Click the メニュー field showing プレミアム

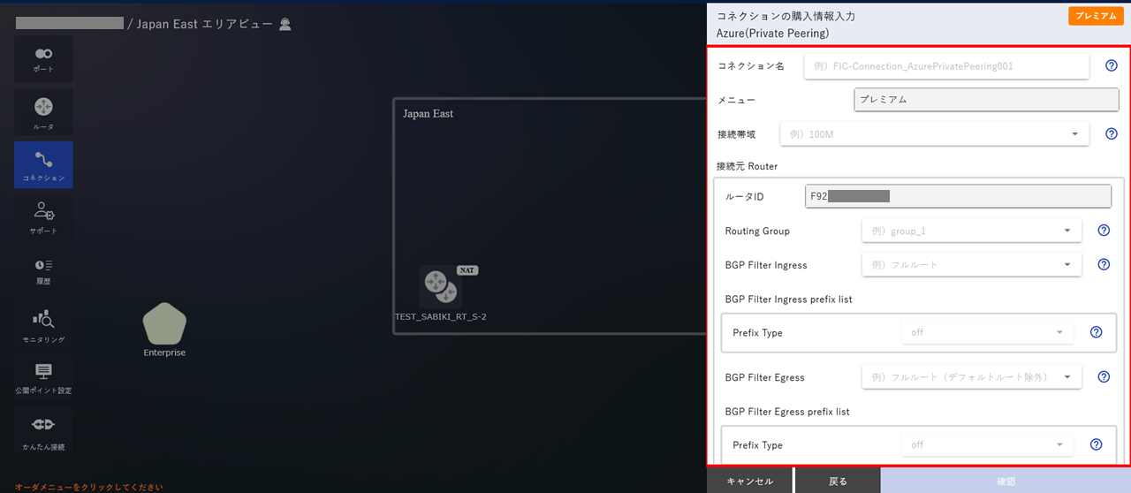pyautogui.click(x=987, y=100)
